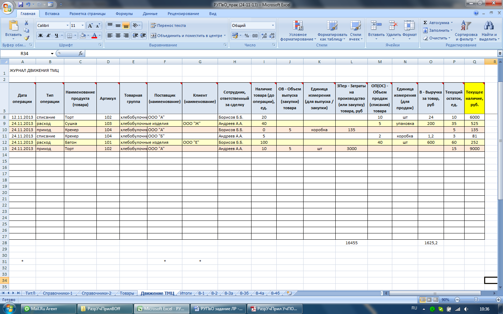Image resolution: width=503 pixels, height=314 pixels.
Task: Click the text orientation icon
Action: click(135, 25)
